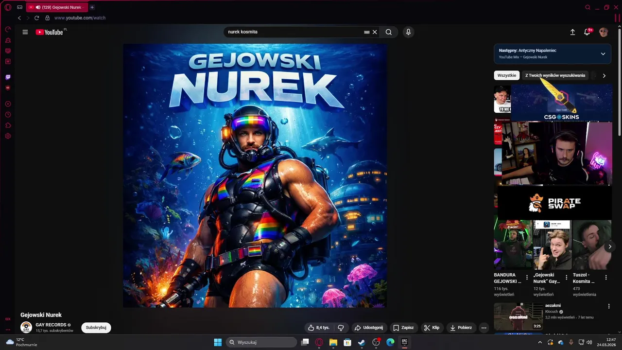Open GX Corner gamepad icon in tab bar
The width and height of the screenshot is (622, 350).
(19, 7)
